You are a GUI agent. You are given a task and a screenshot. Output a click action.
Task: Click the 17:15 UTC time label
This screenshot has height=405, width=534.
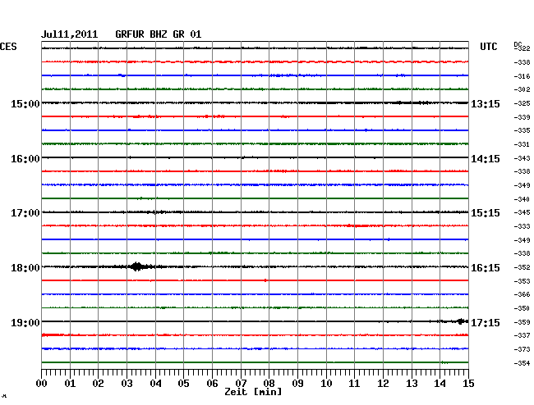point(486,322)
